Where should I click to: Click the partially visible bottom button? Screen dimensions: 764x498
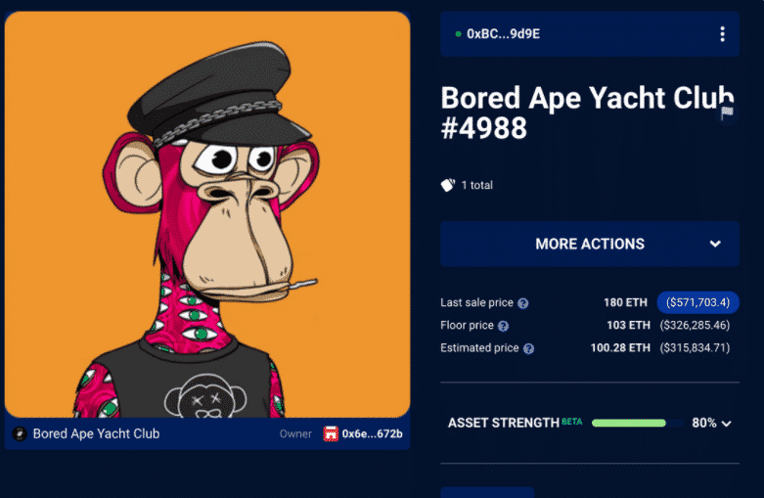(487, 492)
